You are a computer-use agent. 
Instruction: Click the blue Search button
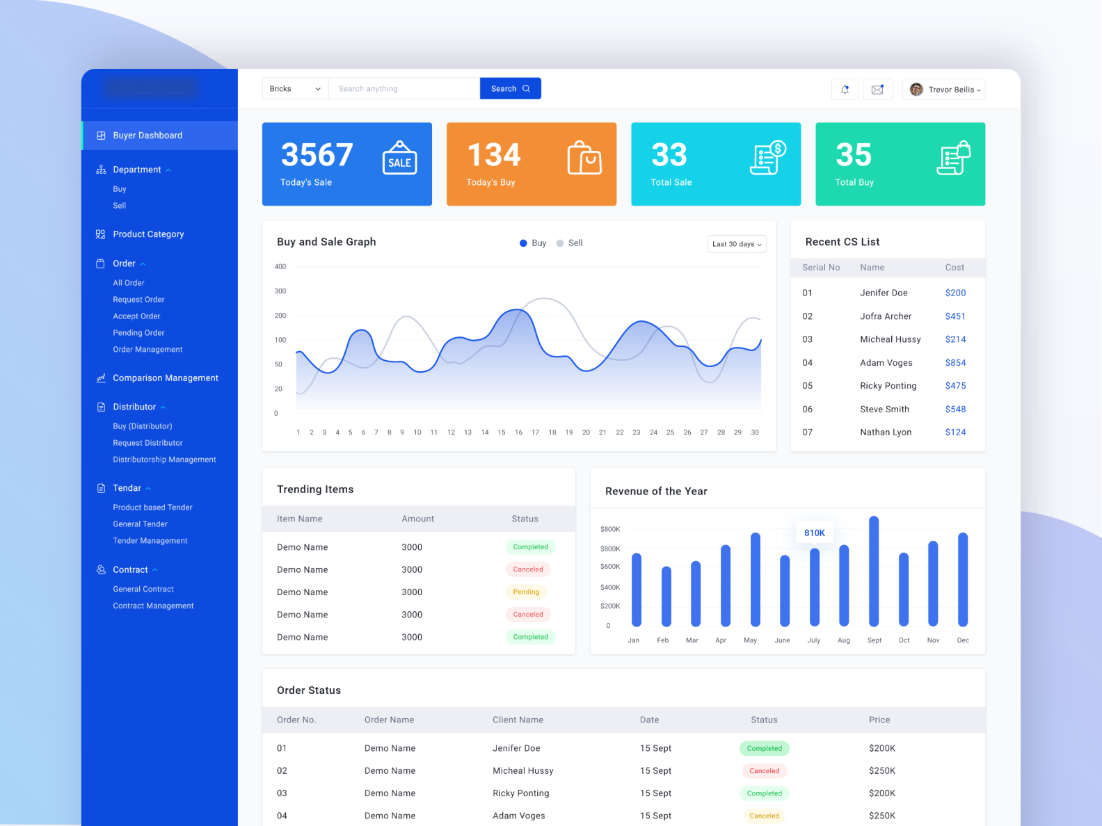coord(511,89)
